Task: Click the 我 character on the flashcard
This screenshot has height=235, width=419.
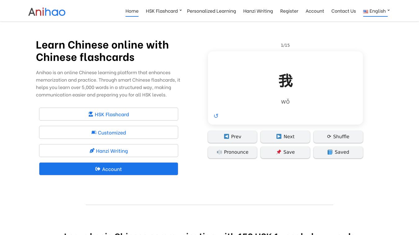Action: 285,81
